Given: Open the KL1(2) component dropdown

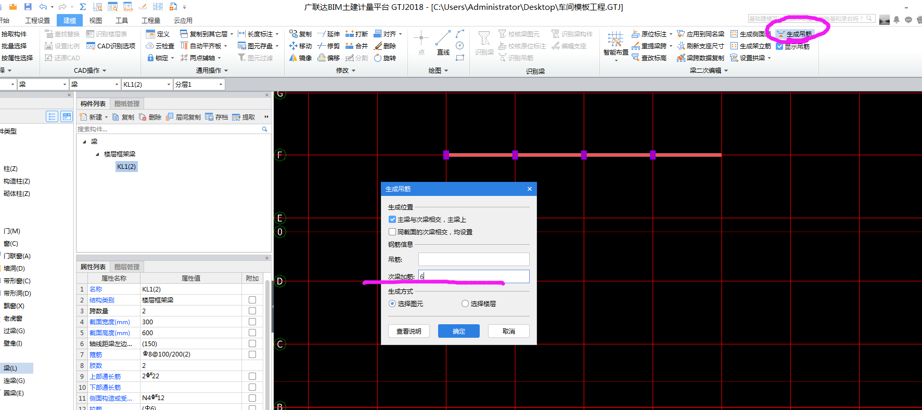Looking at the screenshot, I should point(169,84).
